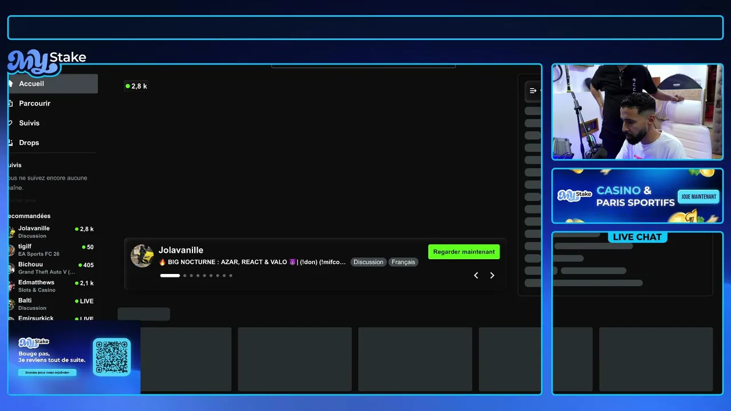Click the collapse chat panel icon

click(x=533, y=91)
